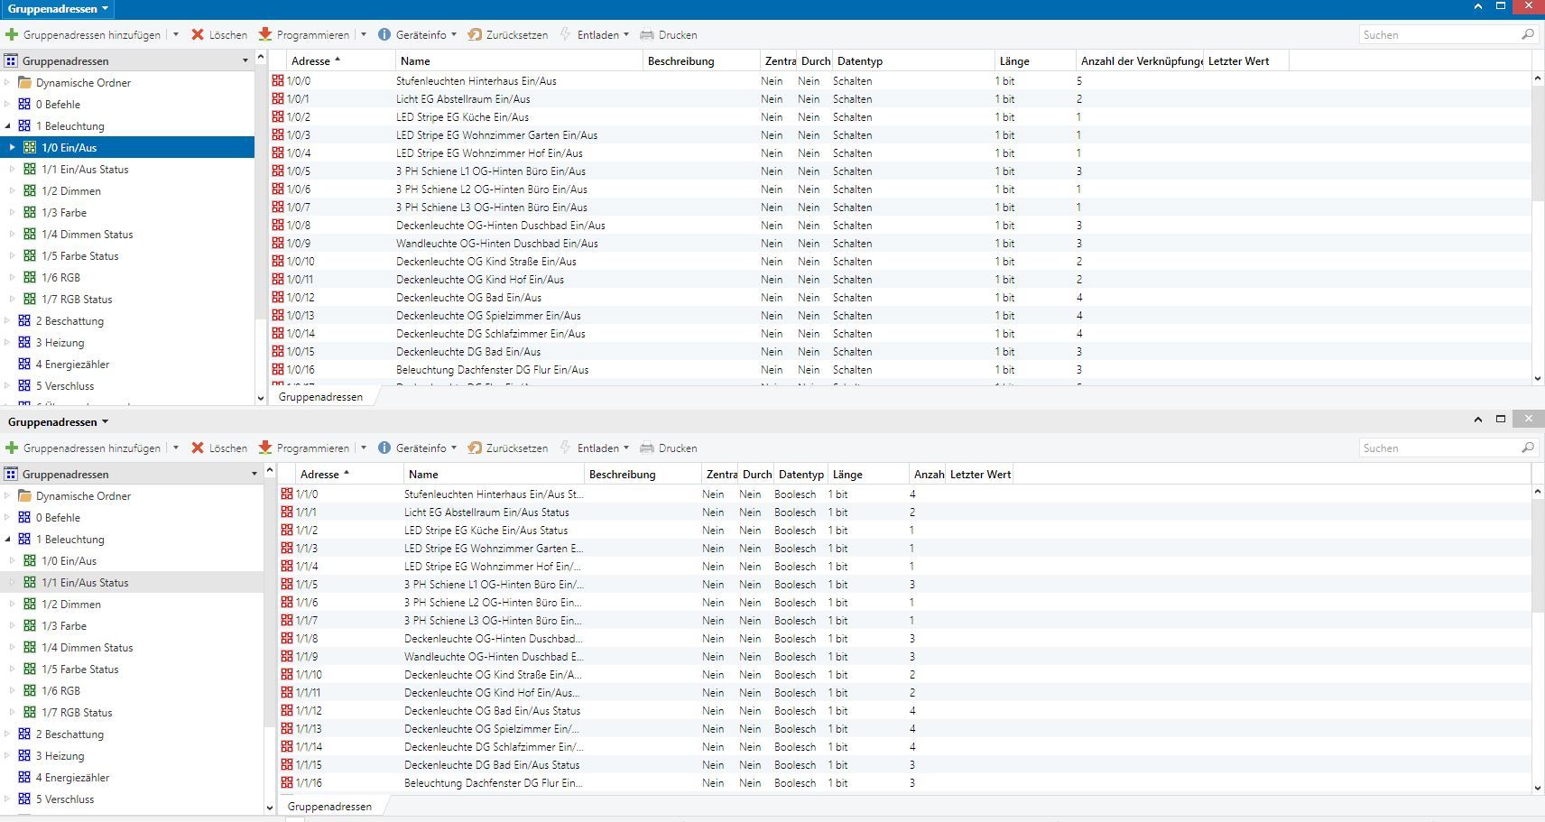Collapse 1 Beleuchtung node in top tree

(7, 126)
